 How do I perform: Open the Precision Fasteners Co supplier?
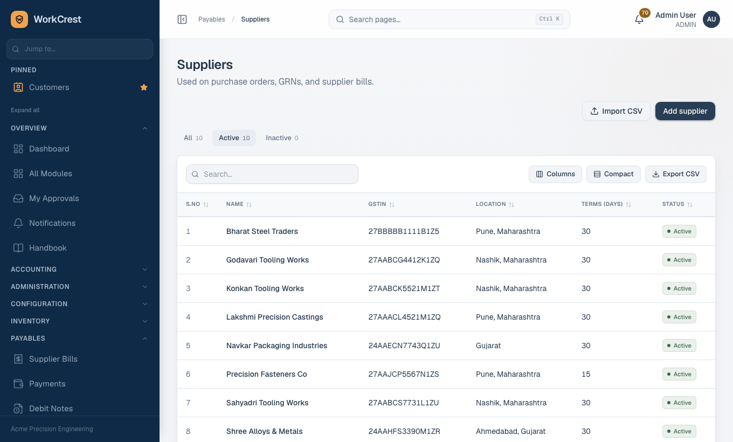(267, 374)
